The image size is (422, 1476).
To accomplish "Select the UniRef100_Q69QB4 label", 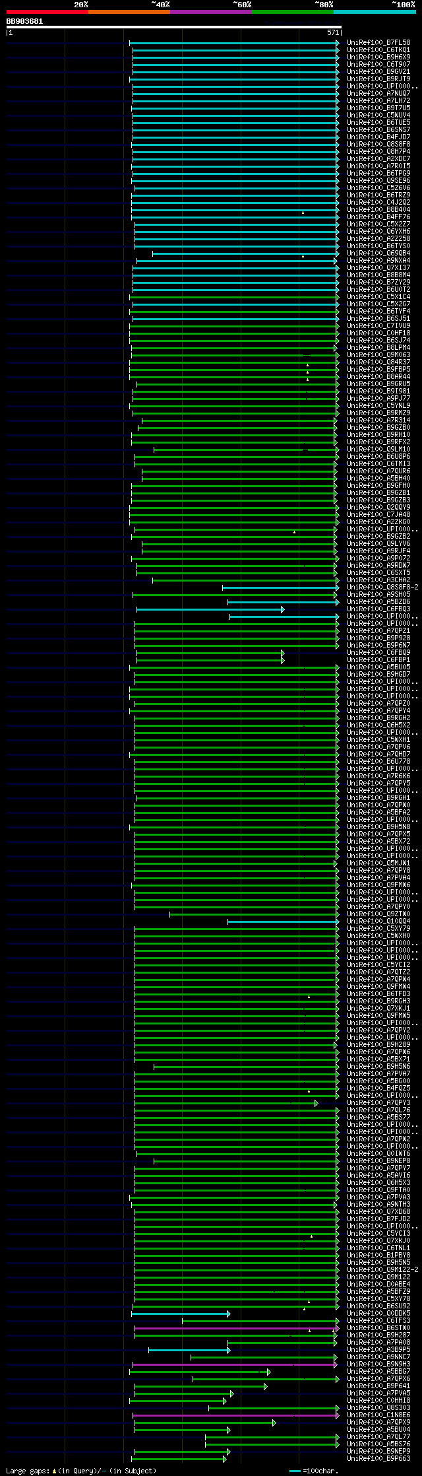I will click(x=378, y=253).
